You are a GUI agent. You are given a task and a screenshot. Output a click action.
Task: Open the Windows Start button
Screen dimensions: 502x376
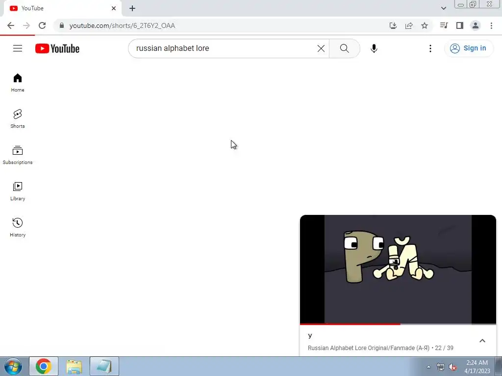pos(13,366)
